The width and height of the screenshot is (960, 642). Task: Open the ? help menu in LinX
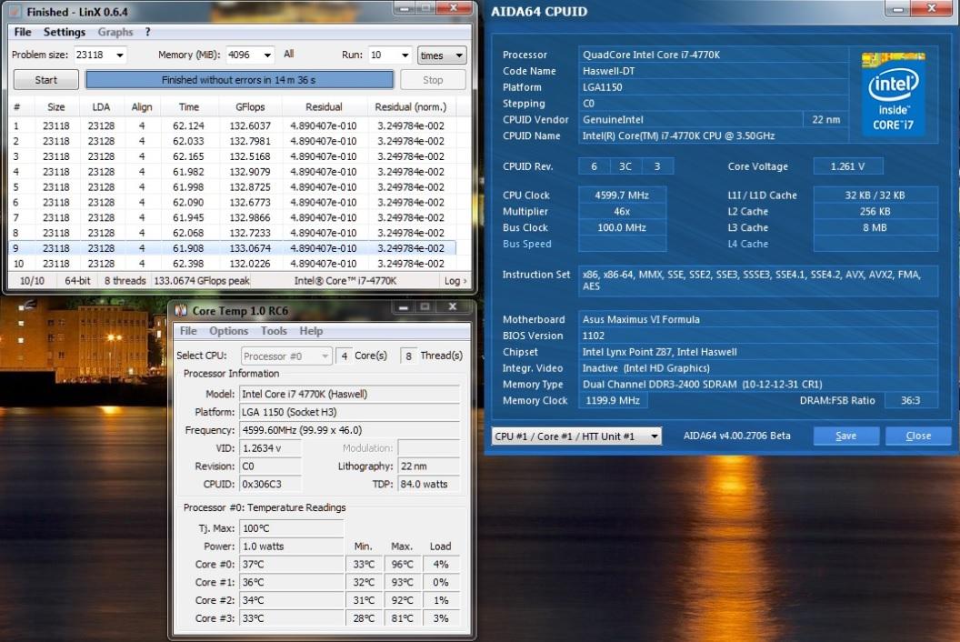[x=147, y=32]
